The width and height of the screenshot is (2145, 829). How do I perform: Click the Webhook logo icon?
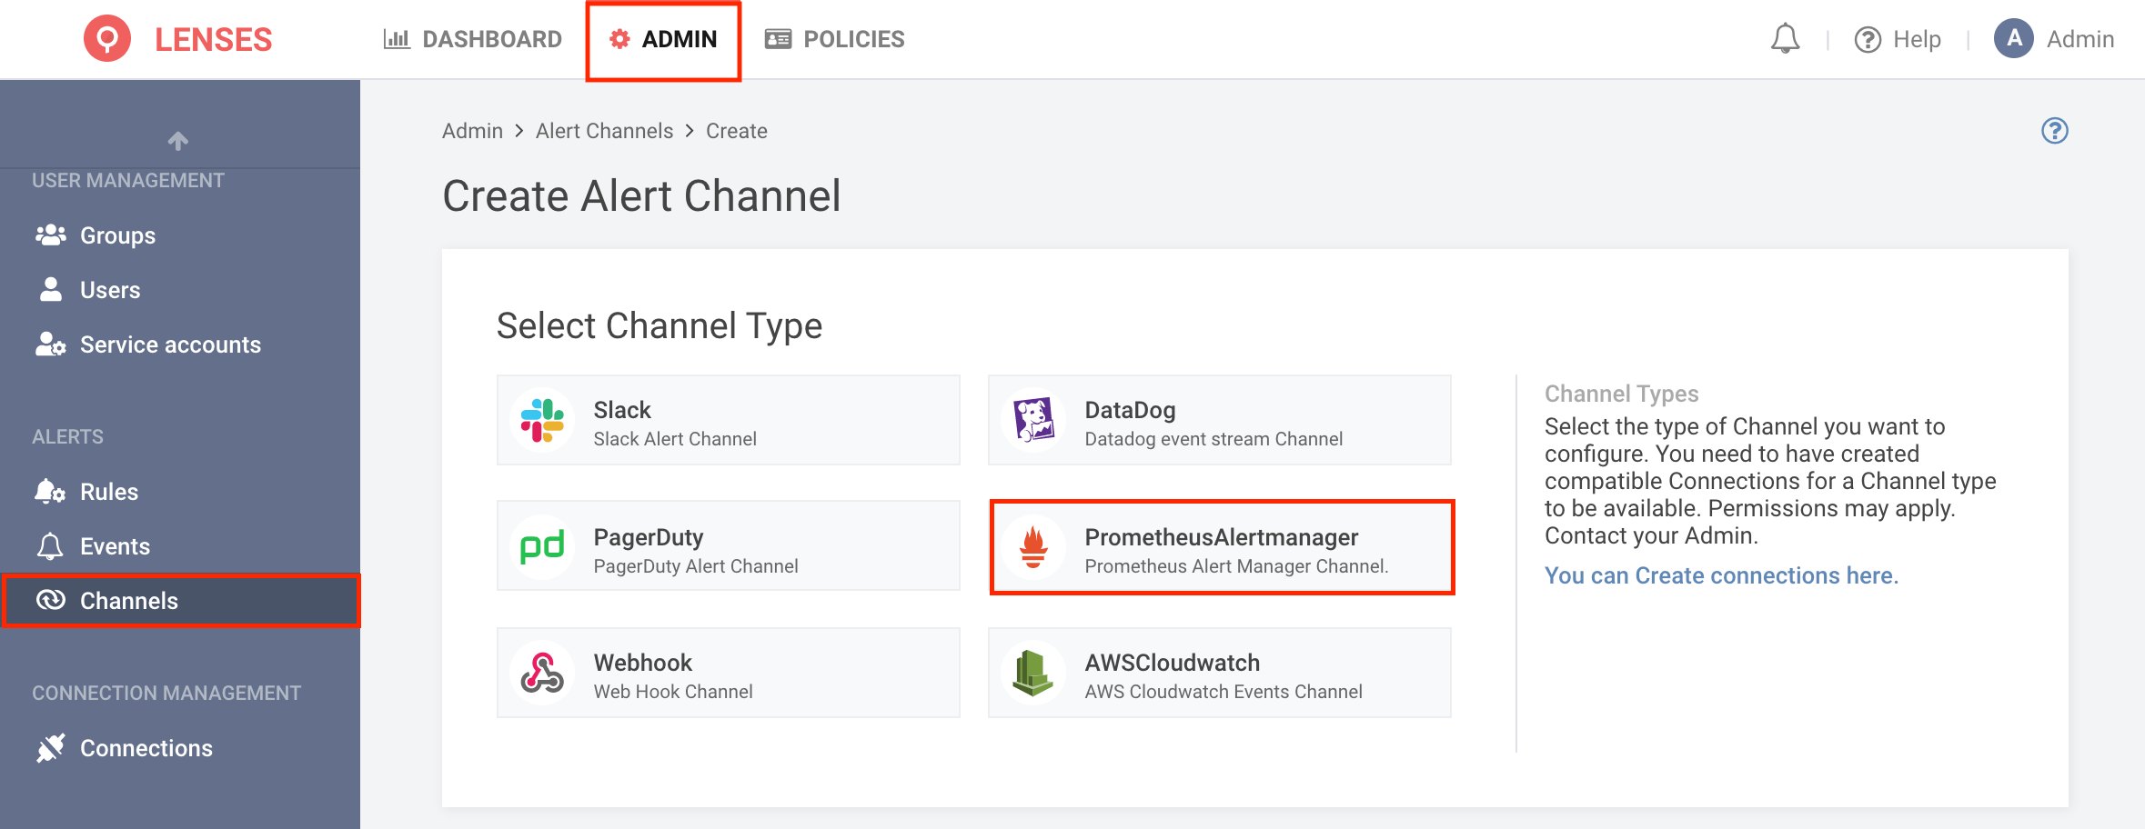[x=542, y=673]
